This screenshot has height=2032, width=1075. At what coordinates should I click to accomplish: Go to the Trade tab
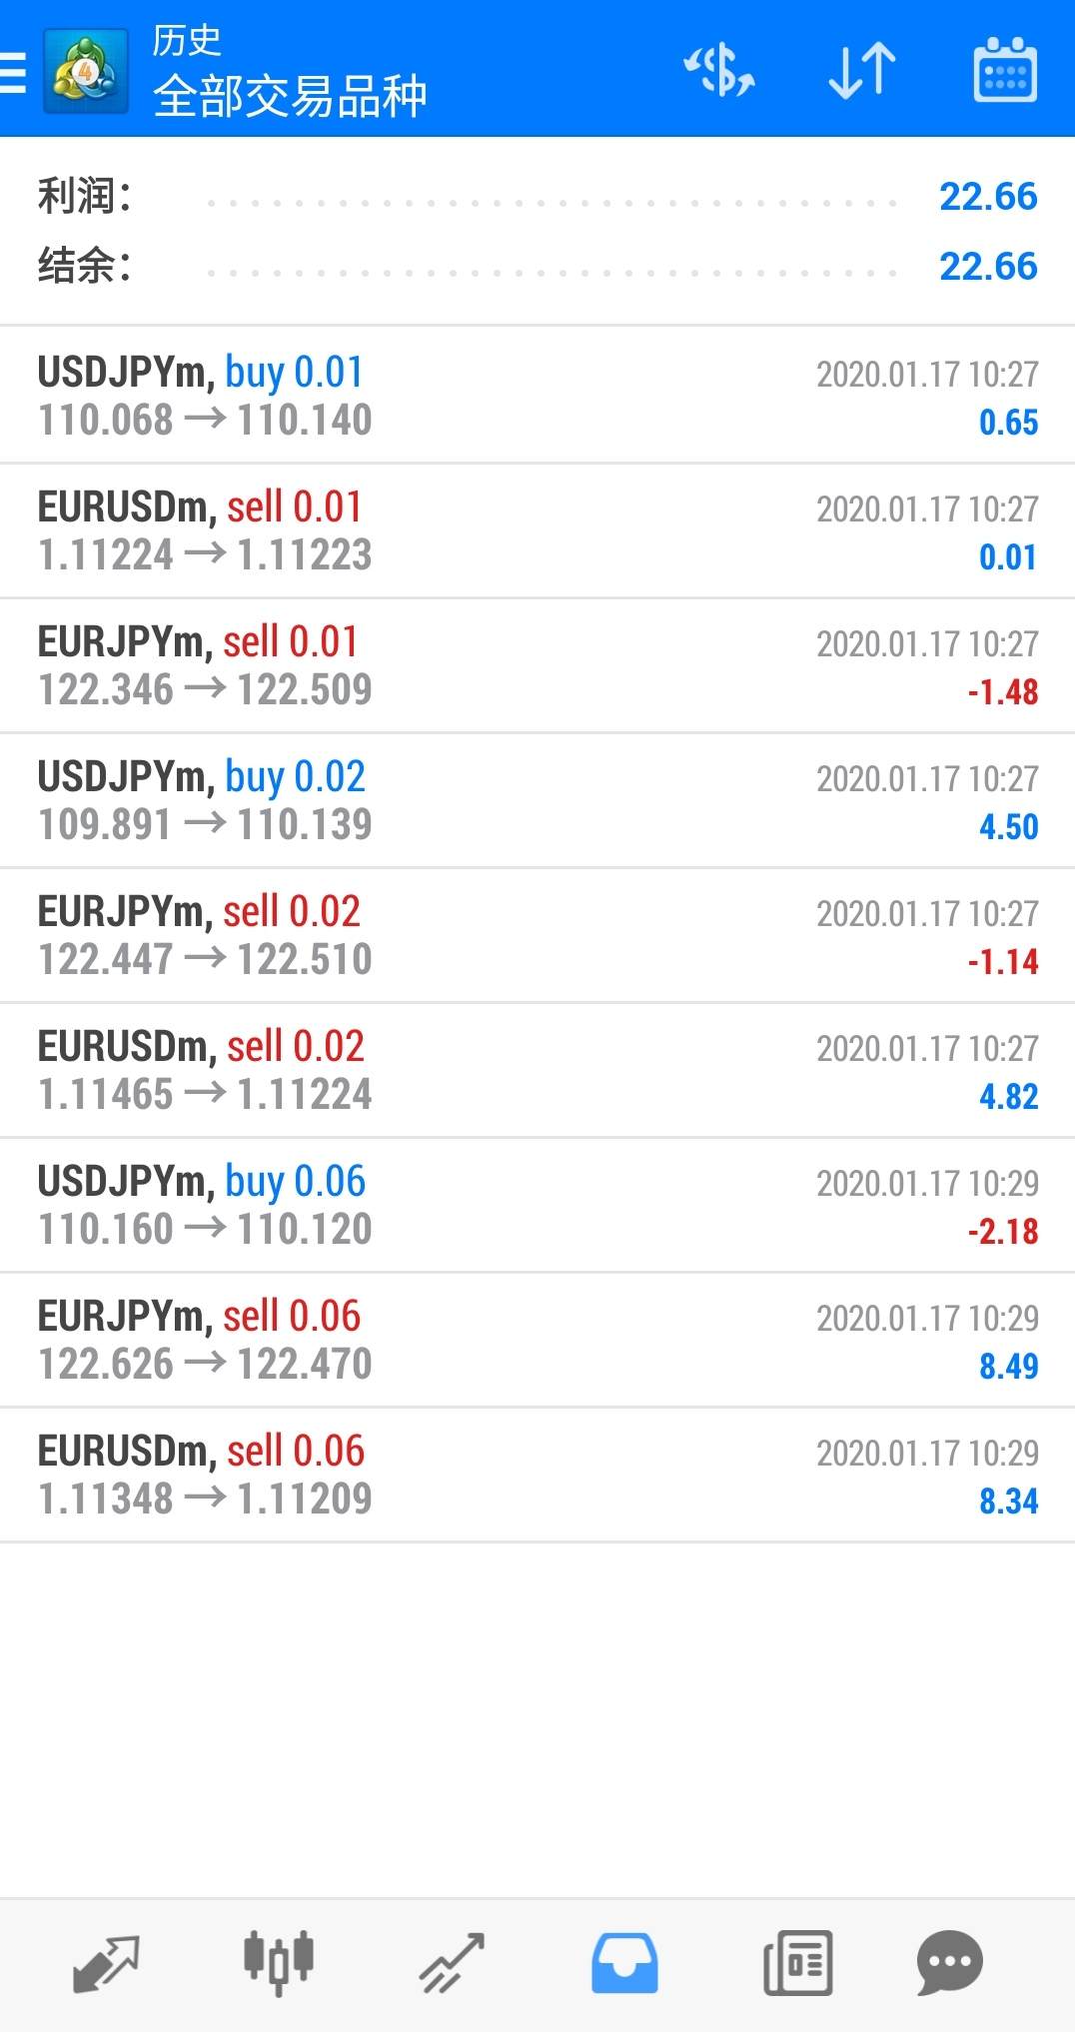[x=452, y=1962]
